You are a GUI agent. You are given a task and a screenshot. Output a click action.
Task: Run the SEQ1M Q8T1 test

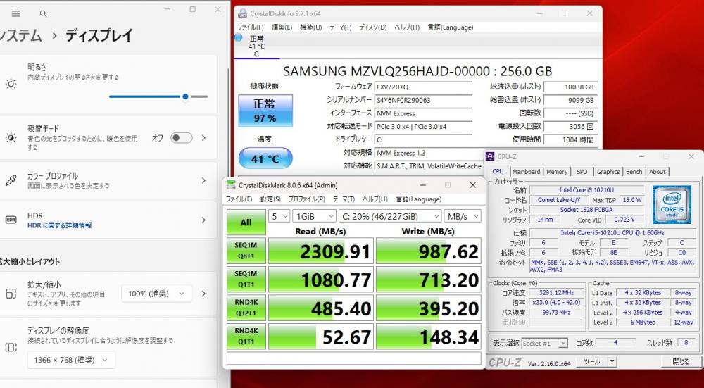tap(246, 251)
